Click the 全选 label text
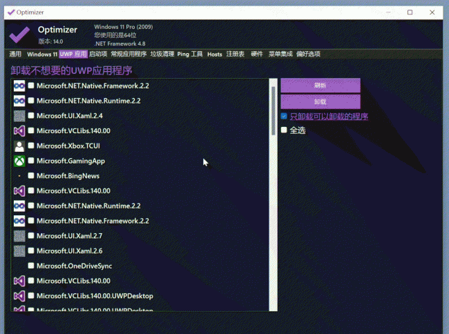The image size is (449, 334). click(298, 130)
